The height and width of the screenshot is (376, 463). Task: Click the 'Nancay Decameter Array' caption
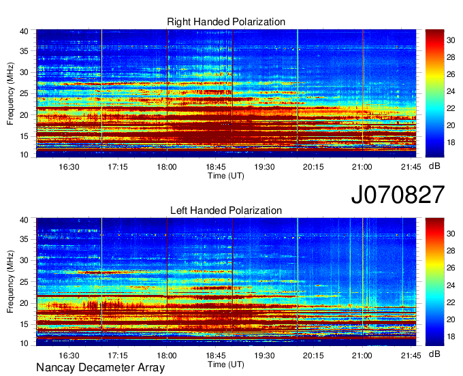pyautogui.click(x=100, y=368)
